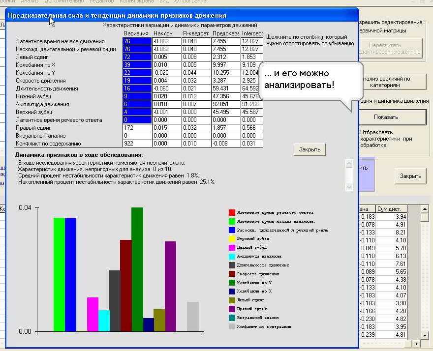
Task: Click the magenta Нижний зубец legend swatch
Action: tap(232, 248)
